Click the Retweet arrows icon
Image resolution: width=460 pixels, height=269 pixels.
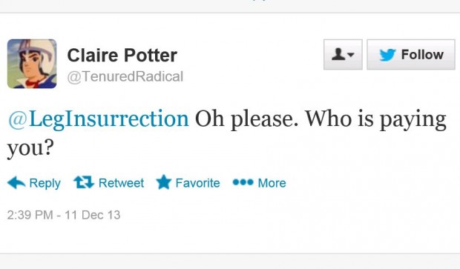(x=84, y=182)
